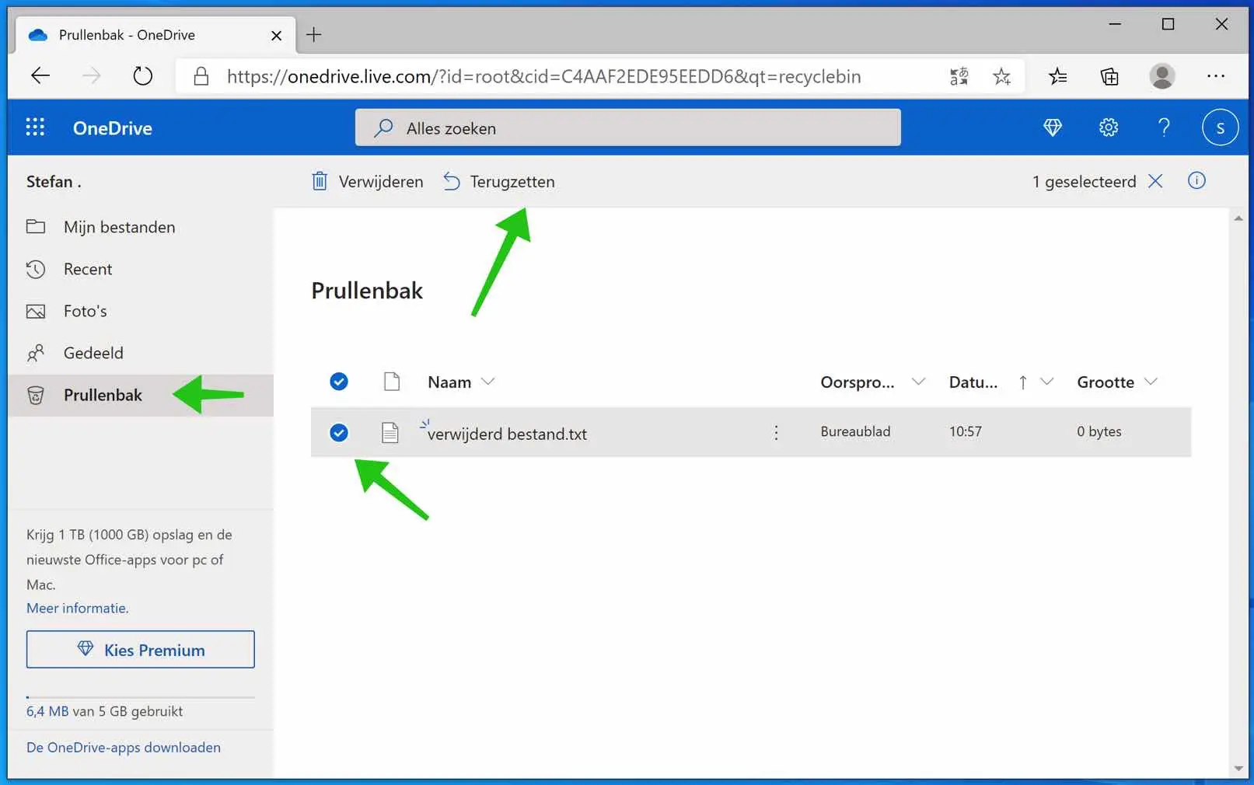Click the OneDrive title in header
1254x785 pixels.
(x=113, y=128)
